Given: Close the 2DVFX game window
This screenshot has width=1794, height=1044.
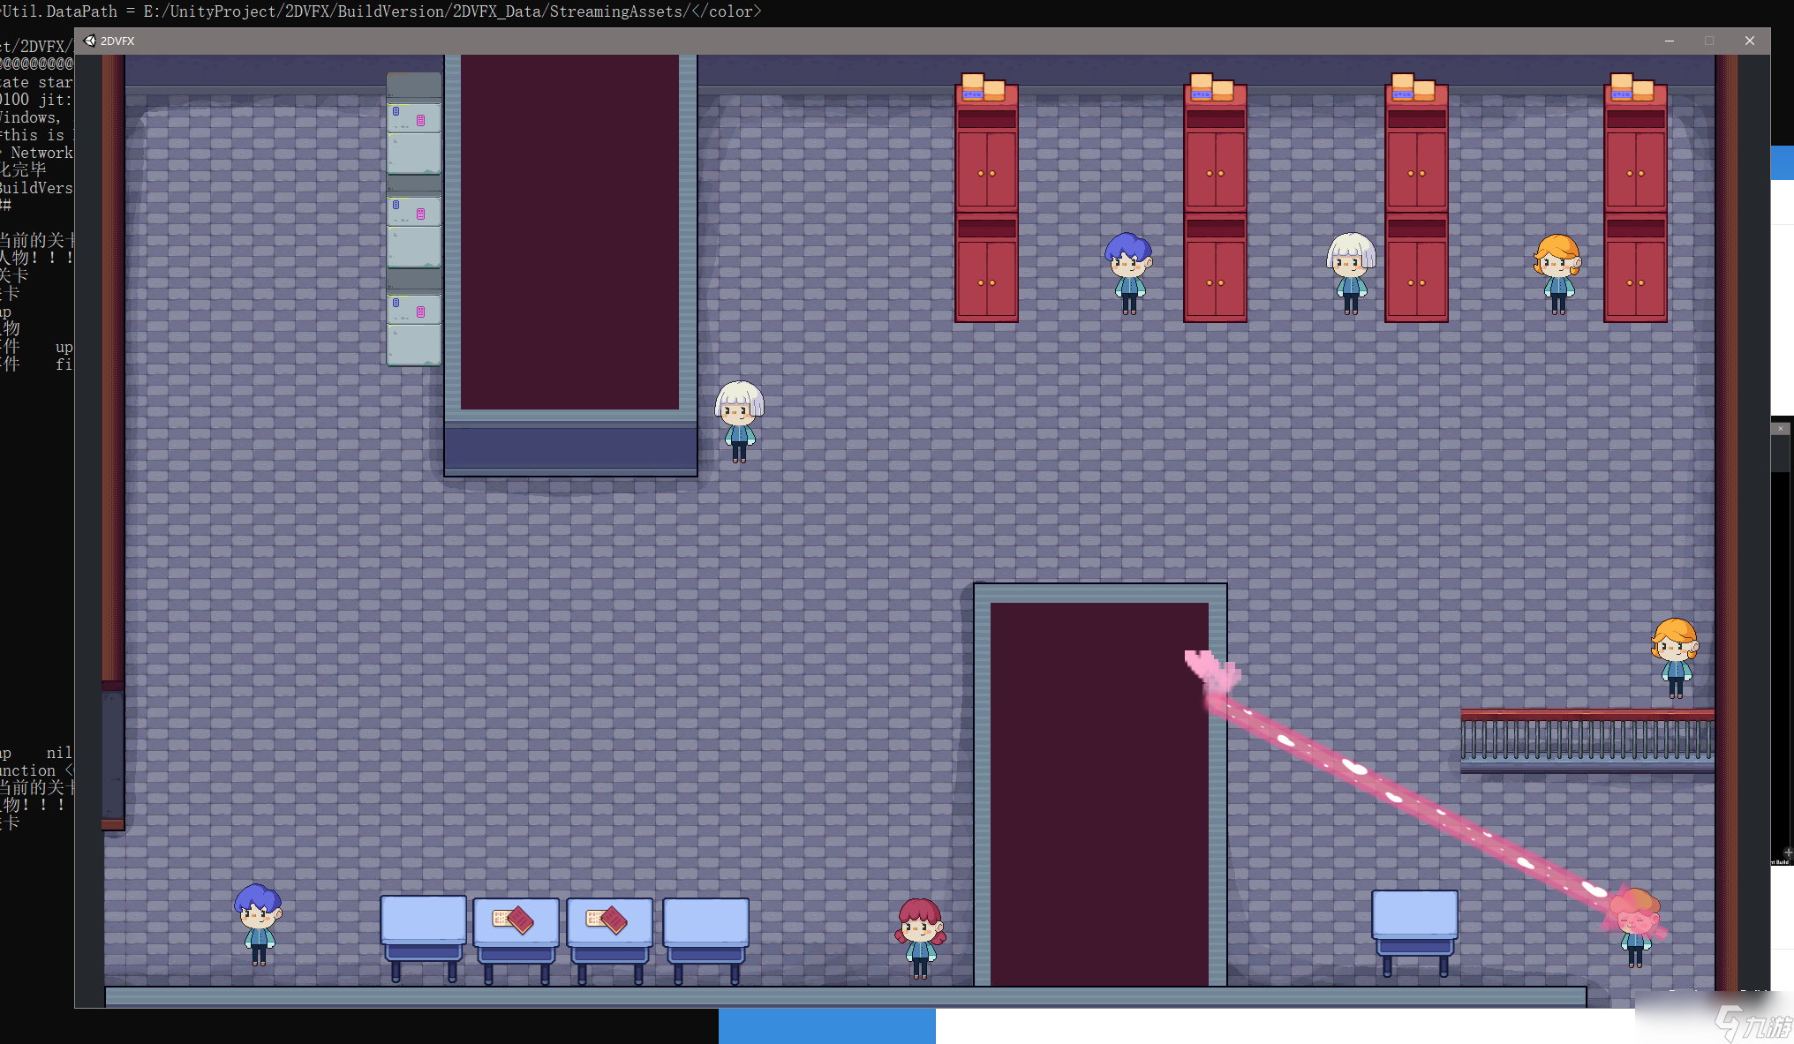Looking at the screenshot, I should [x=1749, y=41].
